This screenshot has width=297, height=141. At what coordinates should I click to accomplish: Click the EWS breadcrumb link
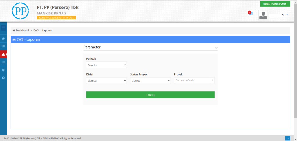36,30
